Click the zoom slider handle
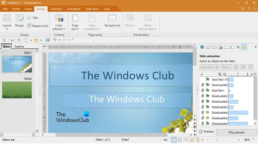 coord(217,140)
